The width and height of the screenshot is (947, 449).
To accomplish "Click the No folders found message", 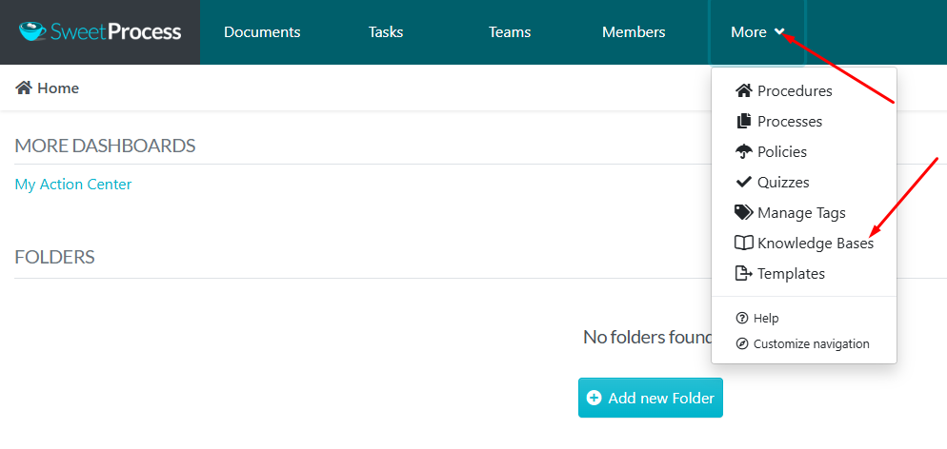I will pos(648,337).
